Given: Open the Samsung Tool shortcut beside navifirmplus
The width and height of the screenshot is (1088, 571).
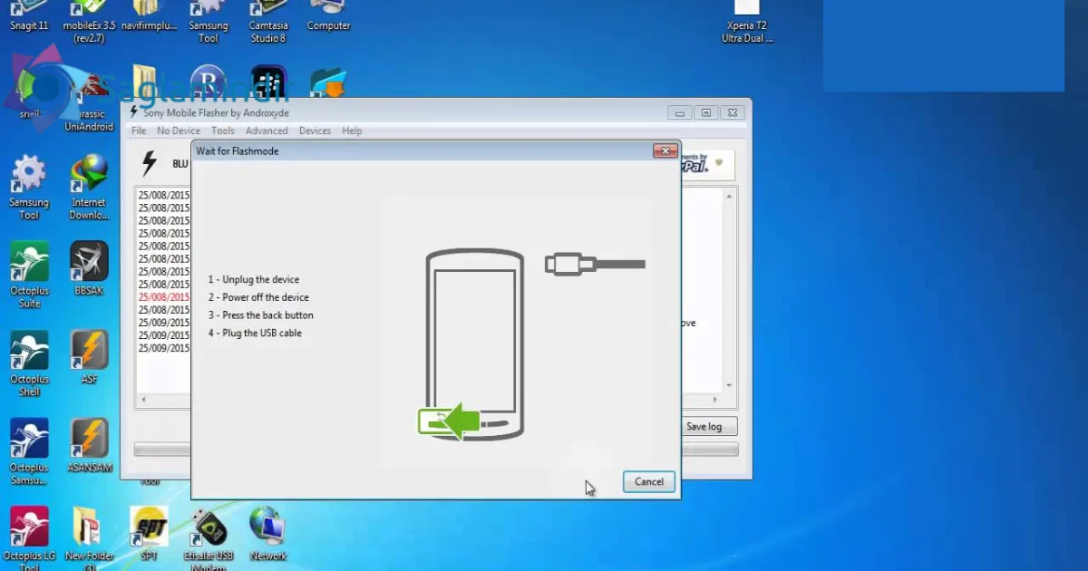Looking at the screenshot, I should [x=209, y=22].
